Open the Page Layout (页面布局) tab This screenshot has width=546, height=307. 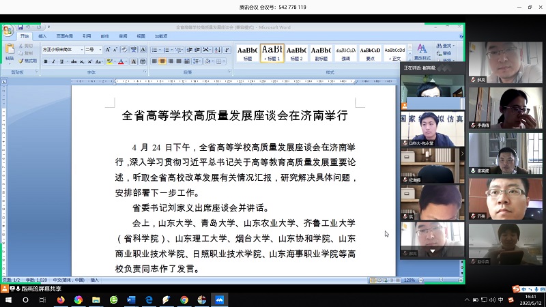[65, 36]
